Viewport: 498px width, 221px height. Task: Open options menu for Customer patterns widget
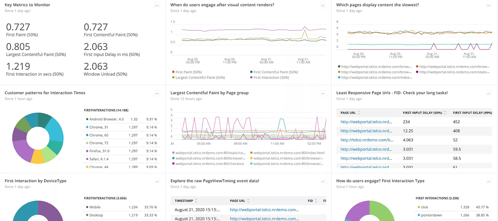[x=157, y=93]
